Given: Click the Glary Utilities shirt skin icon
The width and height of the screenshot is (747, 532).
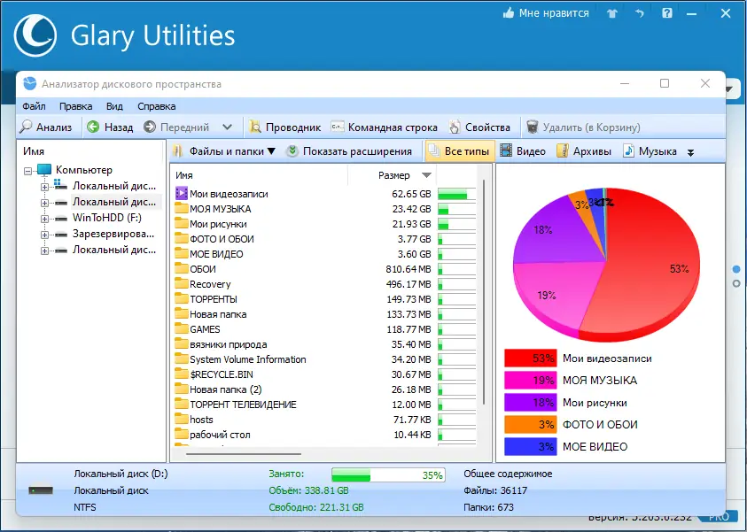Looking at the screenshot, I should [x=612, y=13].
